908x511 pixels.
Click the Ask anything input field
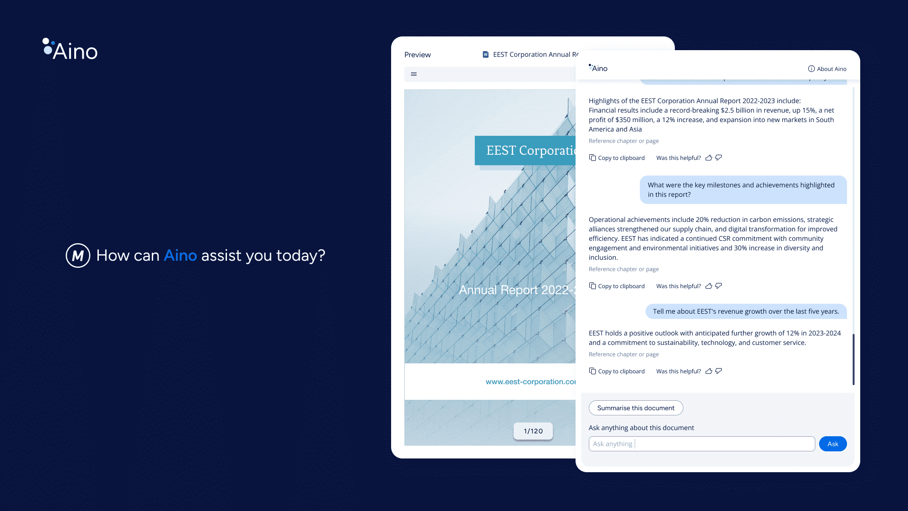coord(701,444)
